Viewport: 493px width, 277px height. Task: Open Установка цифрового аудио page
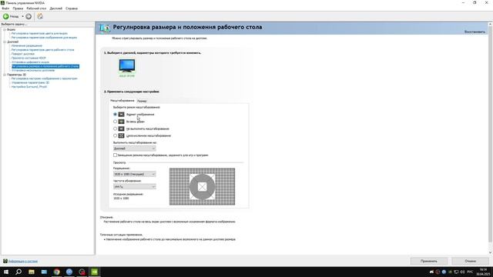pos(30,62)
